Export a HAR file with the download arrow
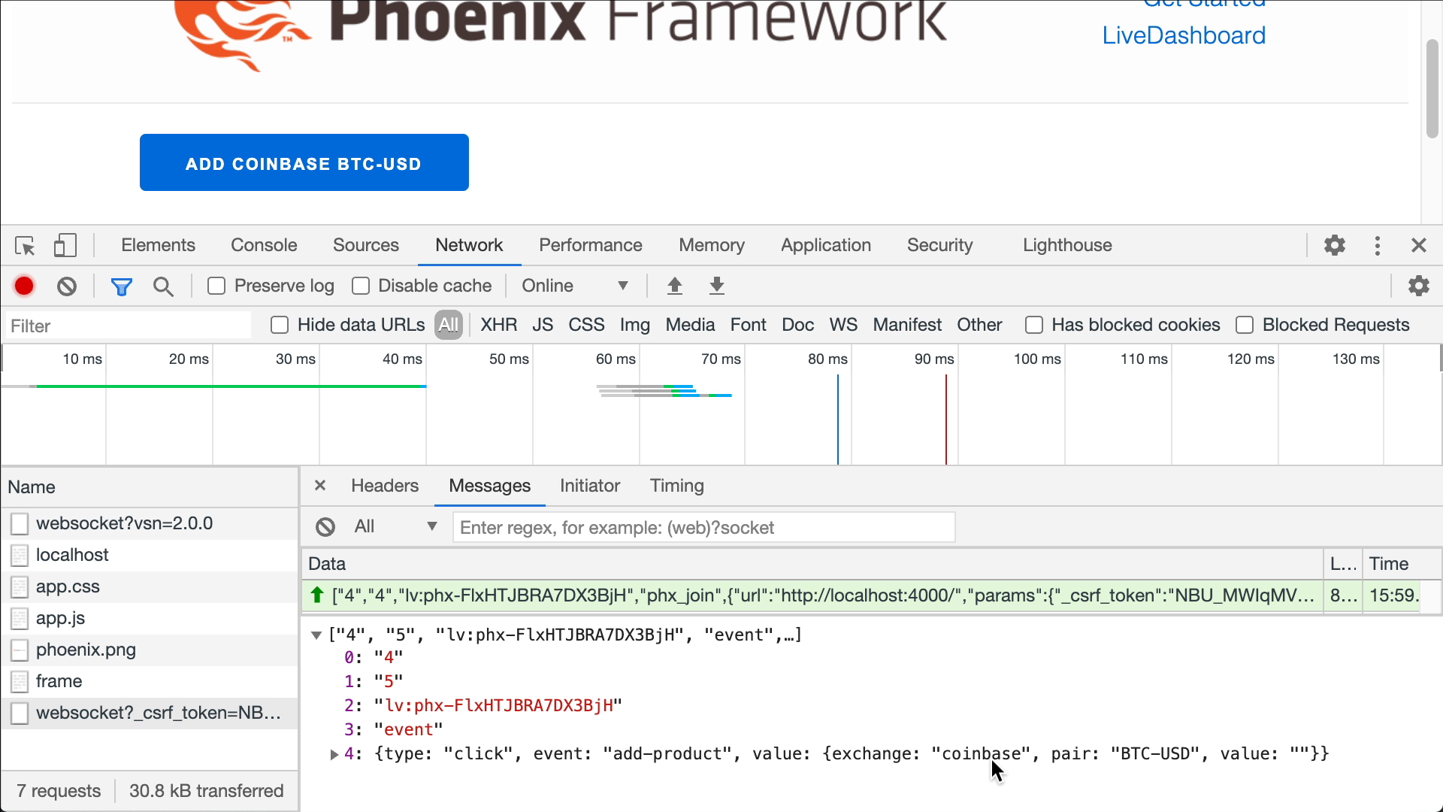Image resolution: width=1443 pixels, height=812 pixels. click(717, 286)
